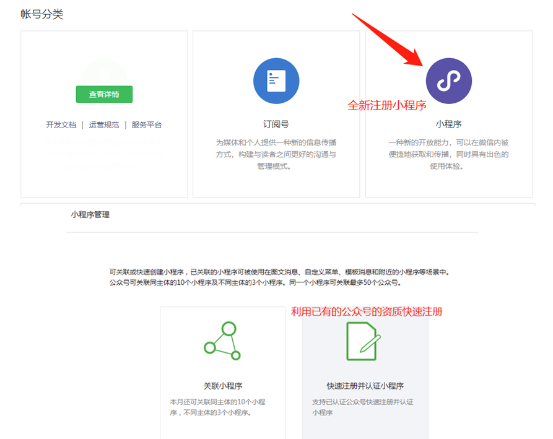
Task: Click the red arrow annotation
Action: point(389,39)
